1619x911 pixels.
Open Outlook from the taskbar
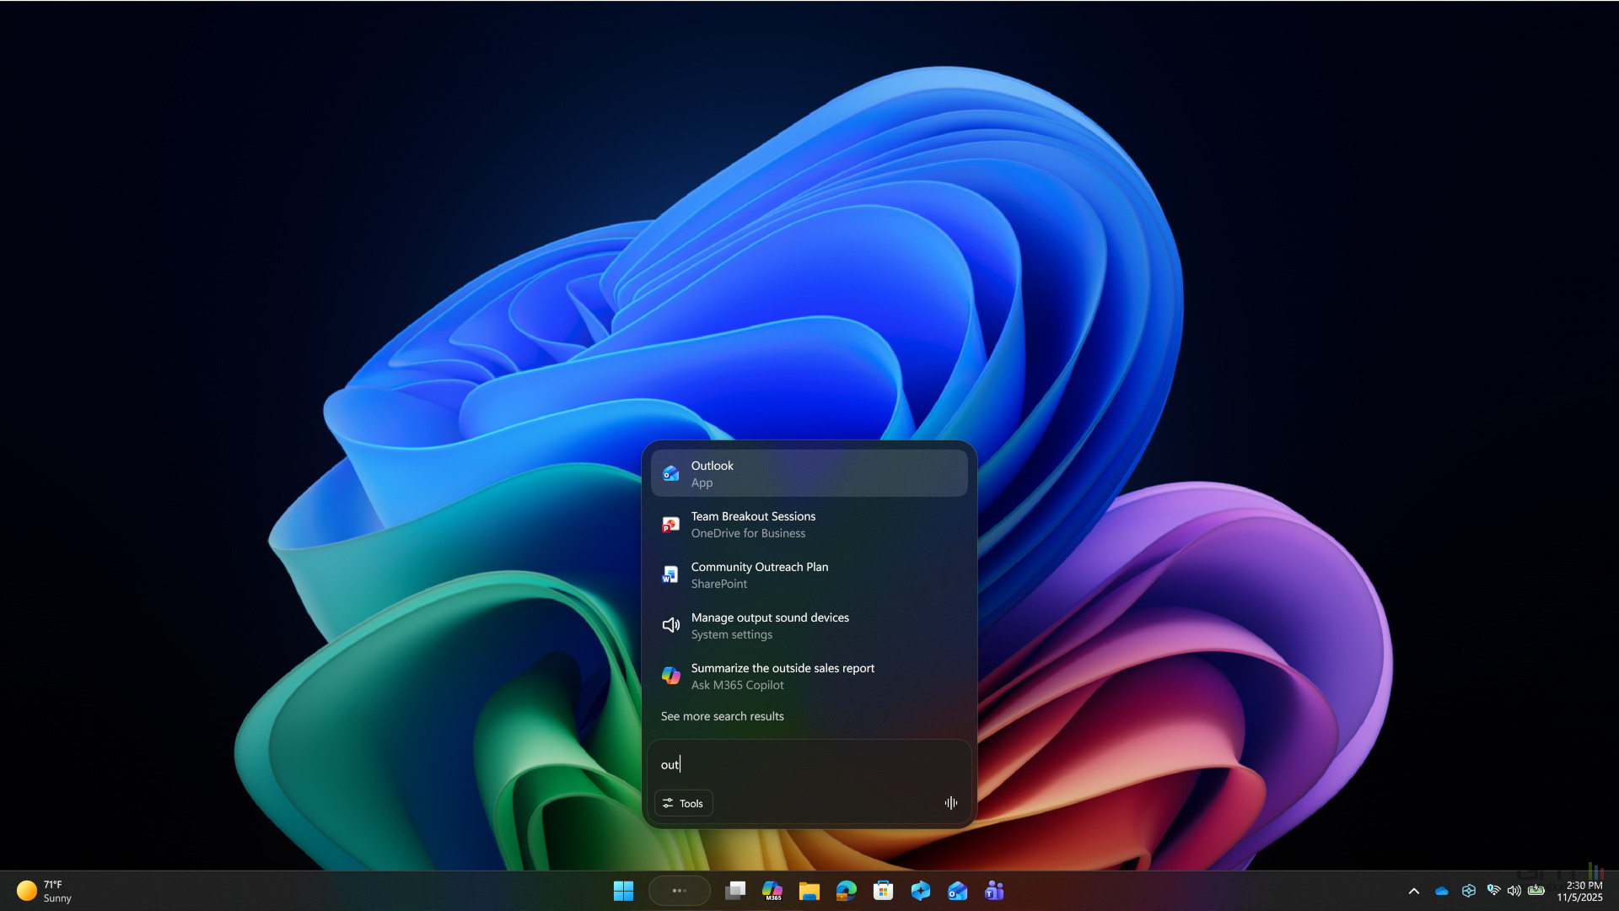956,890
